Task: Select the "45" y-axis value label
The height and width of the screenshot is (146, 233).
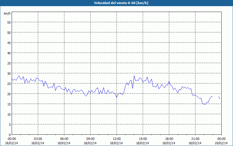Action: pyautogui.click(x=9, y=43)
